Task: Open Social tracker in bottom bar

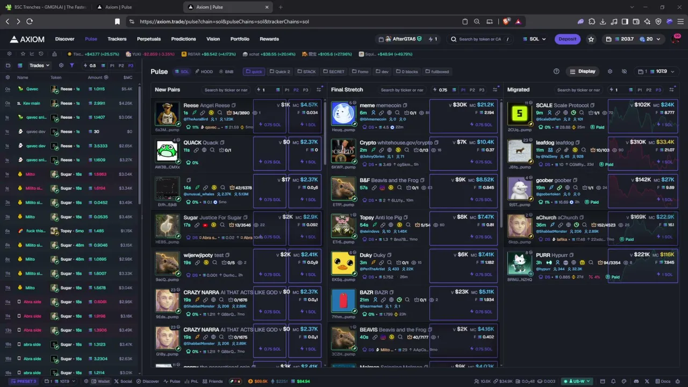Action: point(123,381)
